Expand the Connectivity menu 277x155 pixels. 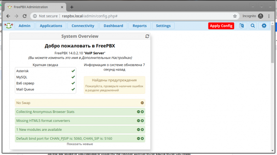point(83,26)
